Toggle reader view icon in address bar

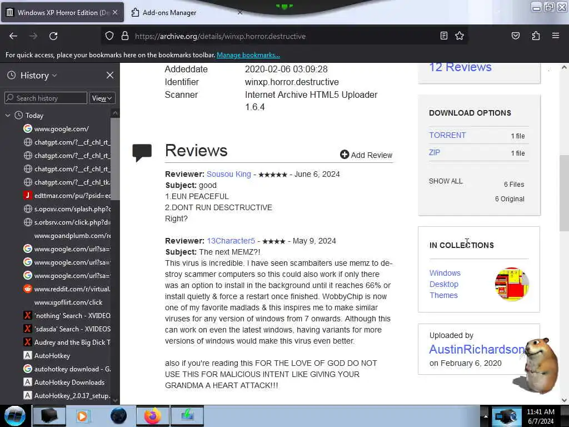point(443,36)
